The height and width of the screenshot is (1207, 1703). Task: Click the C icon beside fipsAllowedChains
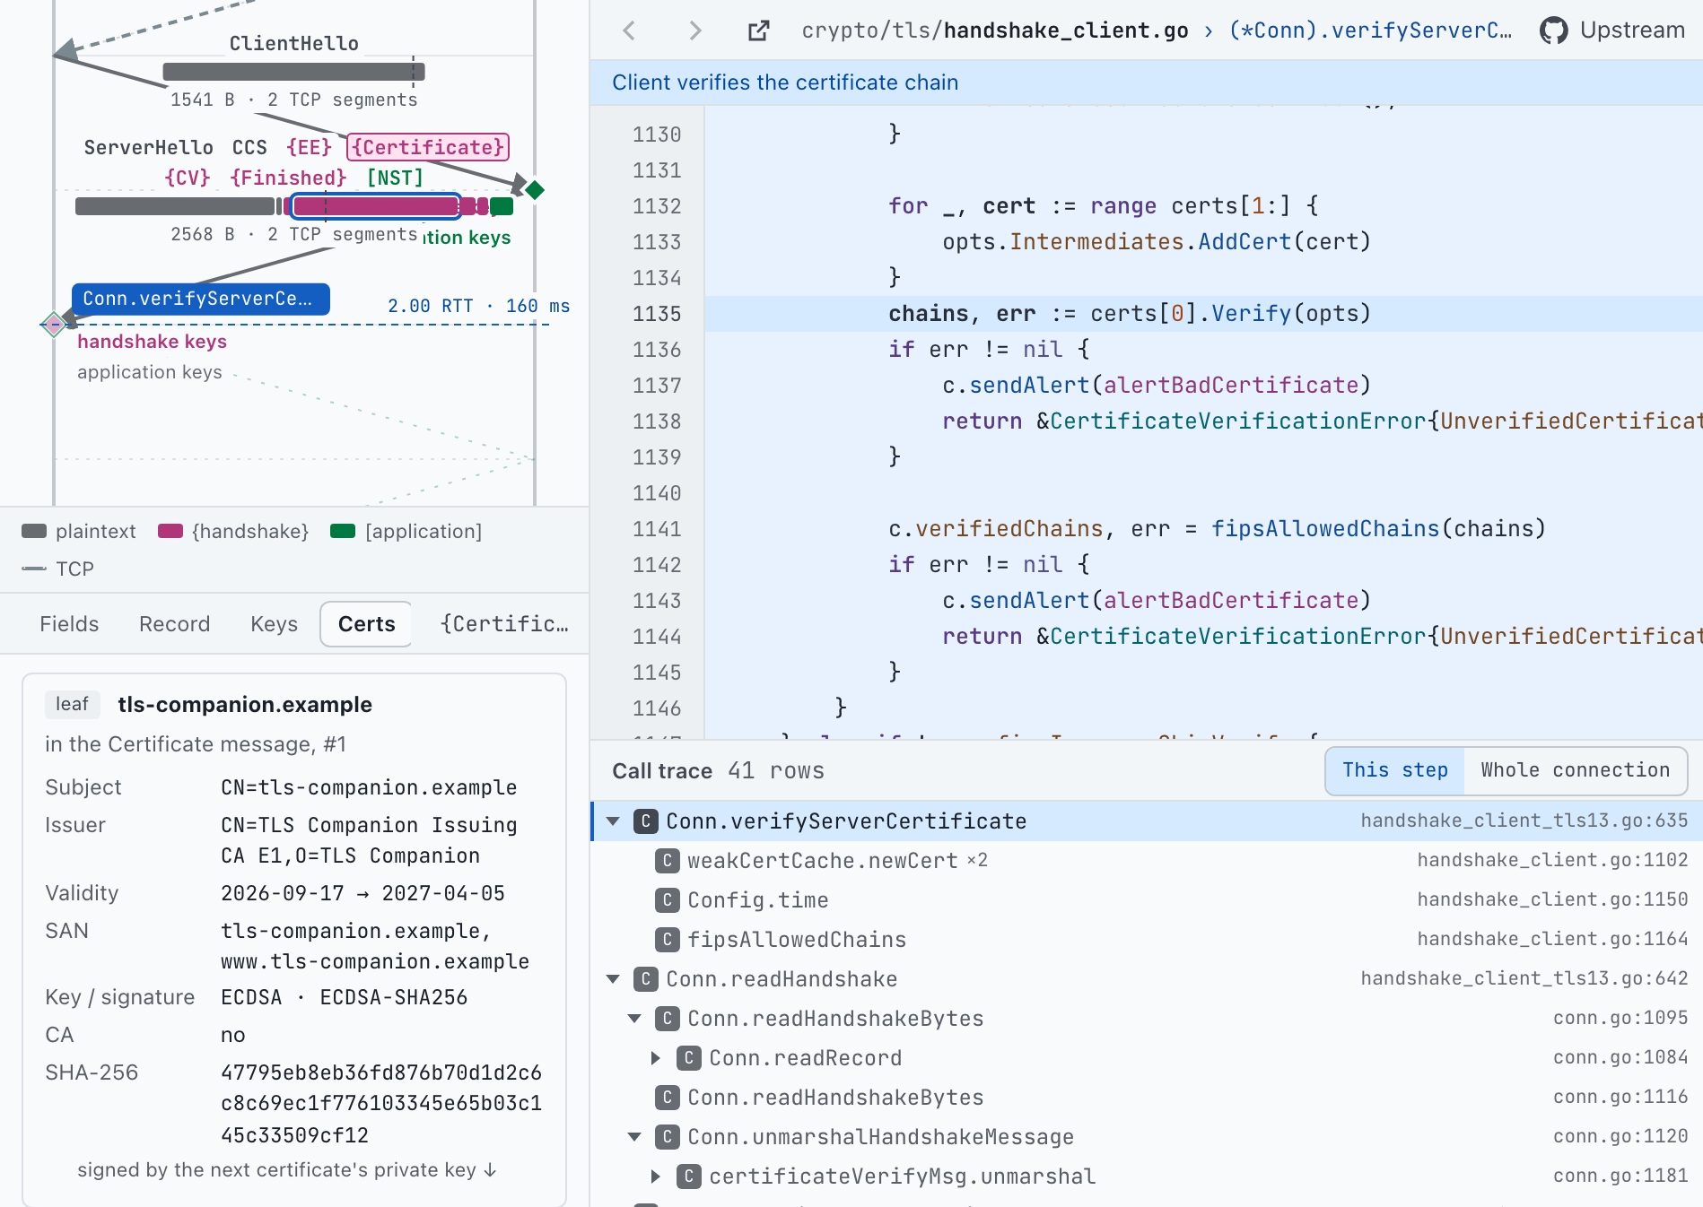[x=667, y=939]
